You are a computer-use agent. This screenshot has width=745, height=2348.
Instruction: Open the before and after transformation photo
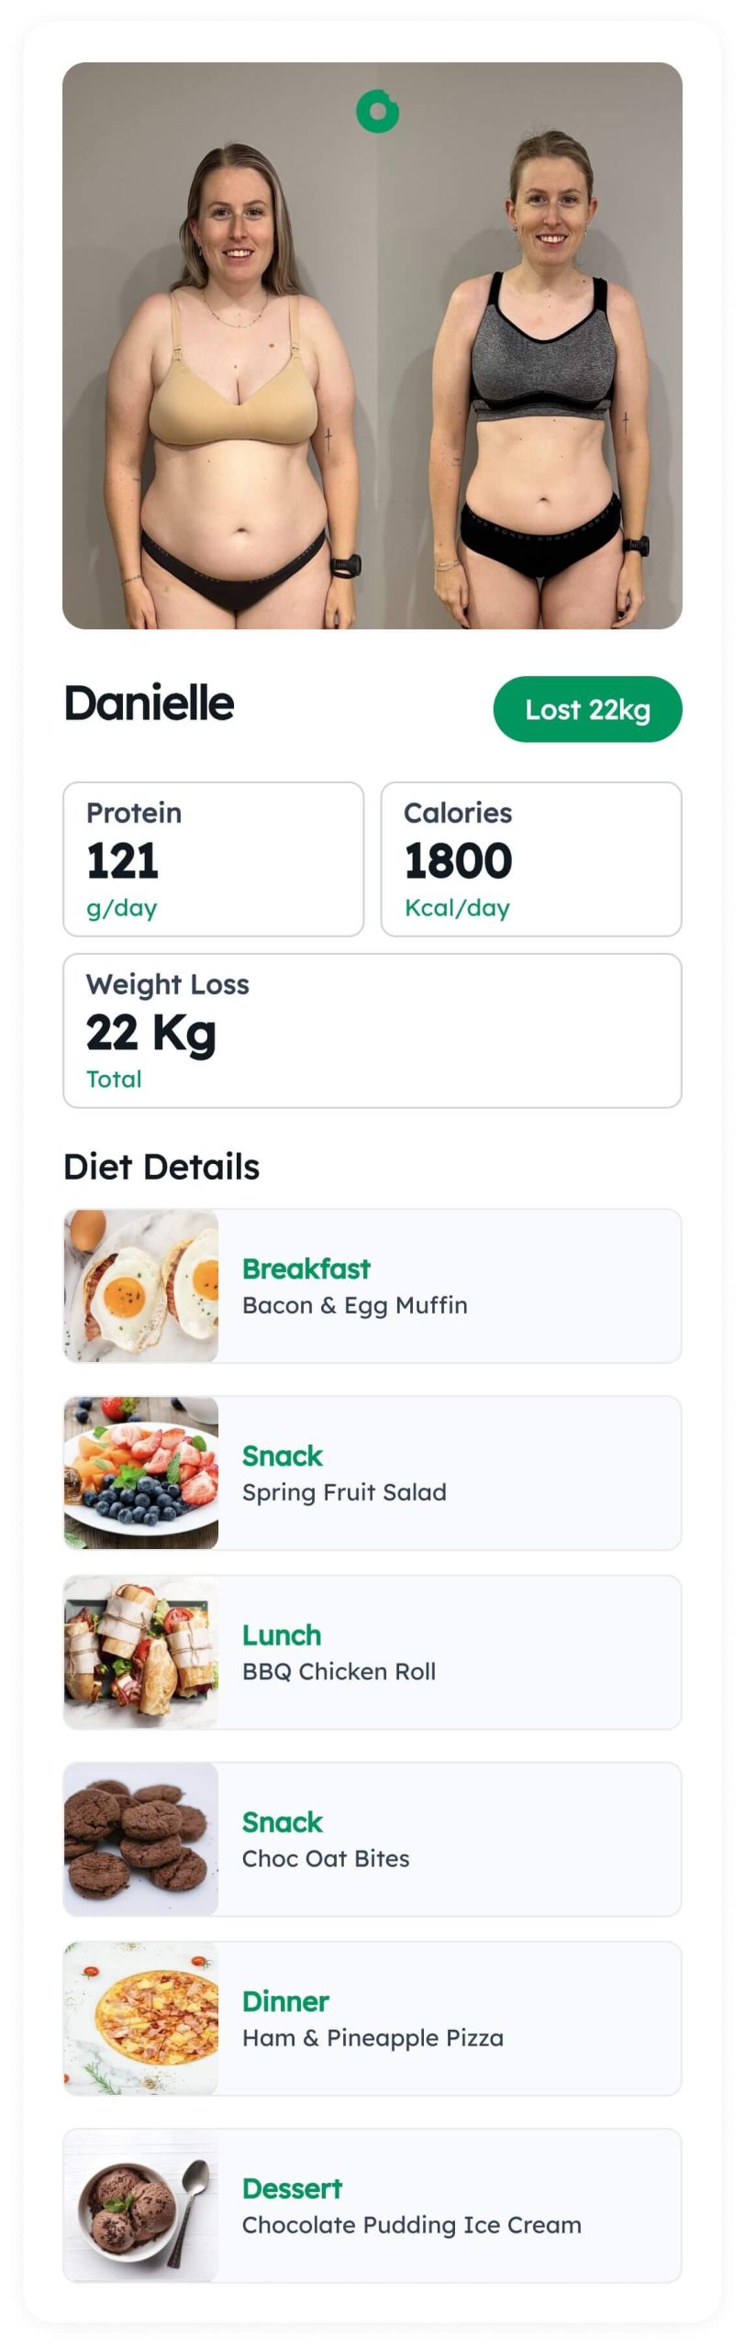click(x=372, y=346)
